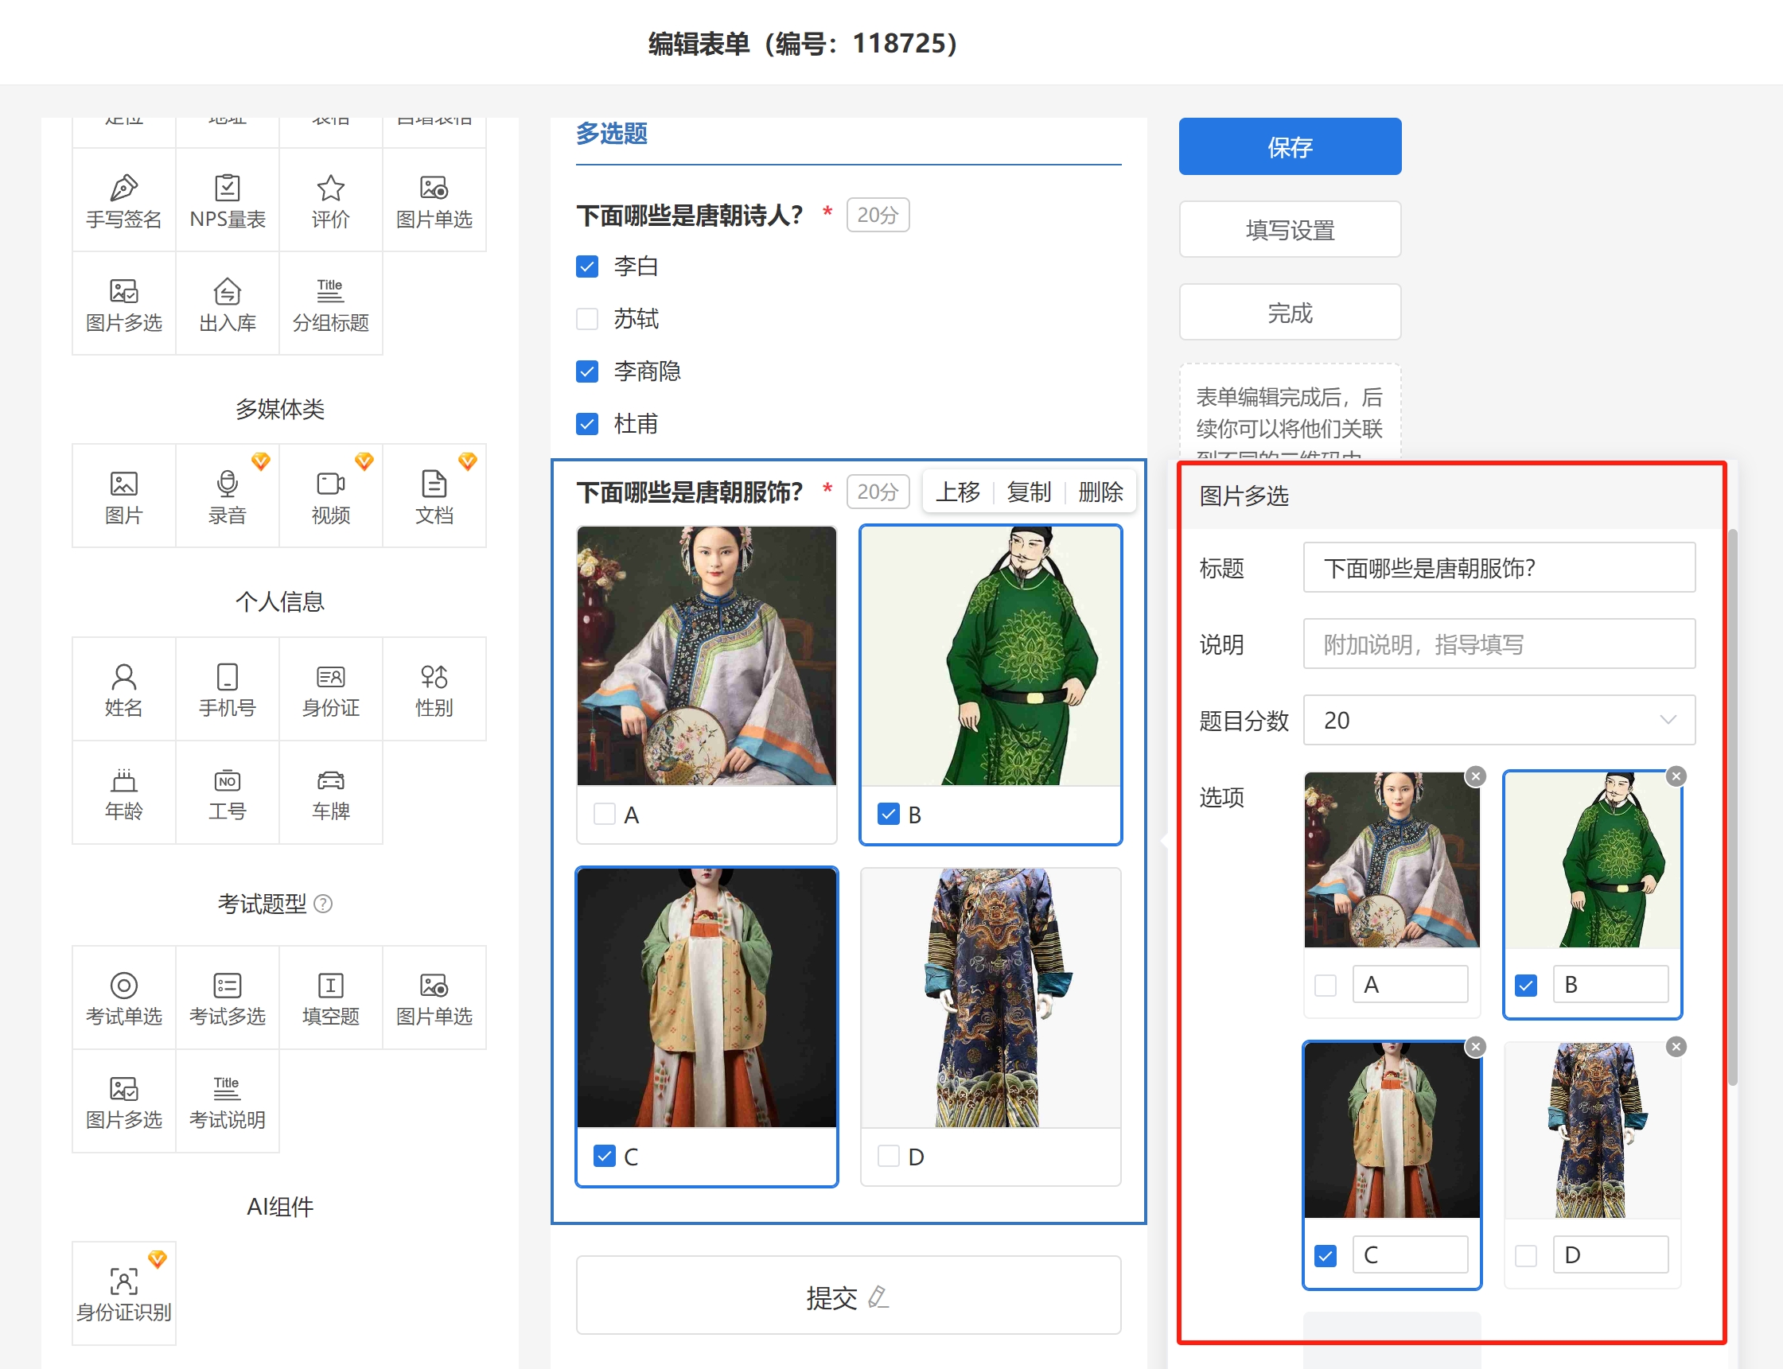Viewport: 1783px width, 1369px height.
Task: Insert the 身份证 ID card field
Action: tap(330, 690)
